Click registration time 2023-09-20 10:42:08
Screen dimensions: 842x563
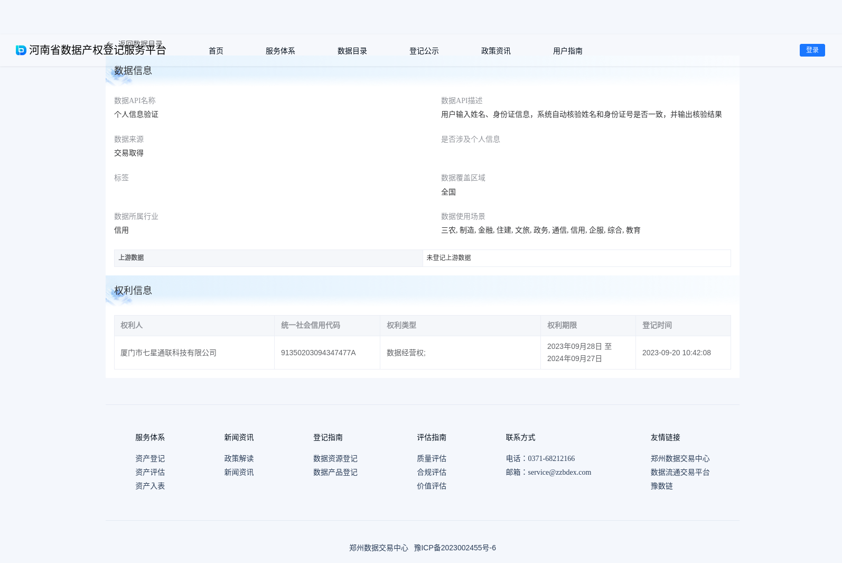click(677, 353)
